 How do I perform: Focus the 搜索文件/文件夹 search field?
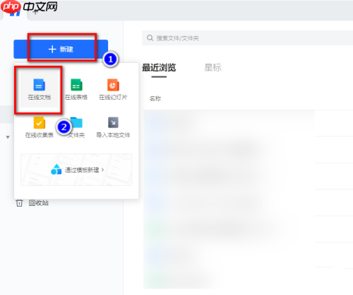[x=247, y=38]
